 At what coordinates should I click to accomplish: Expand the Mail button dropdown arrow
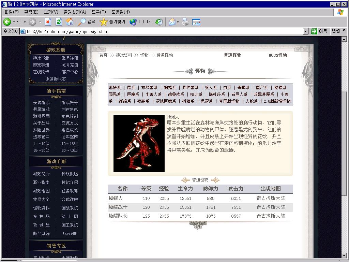(x=178, y=22)
